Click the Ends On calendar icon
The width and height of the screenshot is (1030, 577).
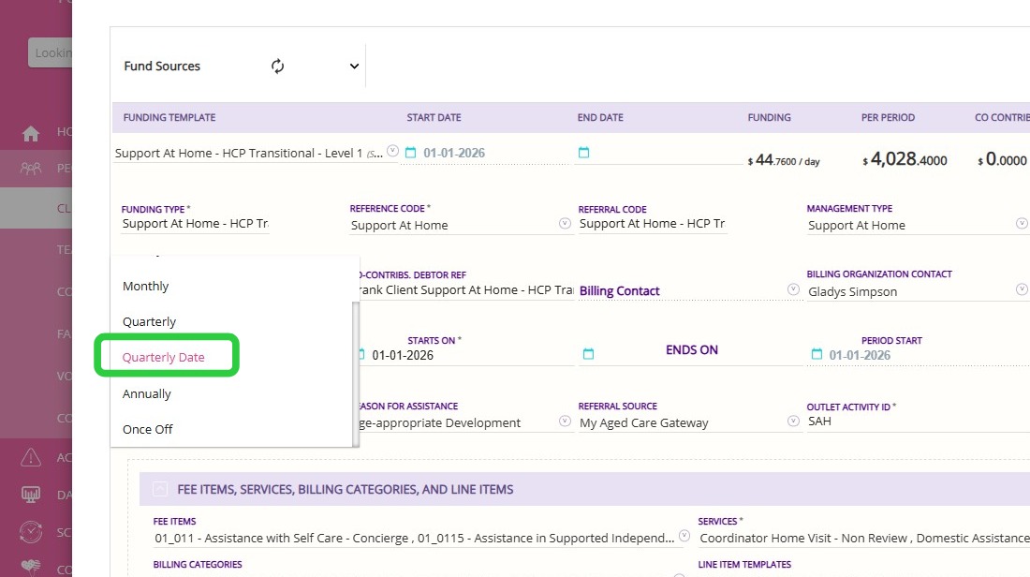point(588,354)
